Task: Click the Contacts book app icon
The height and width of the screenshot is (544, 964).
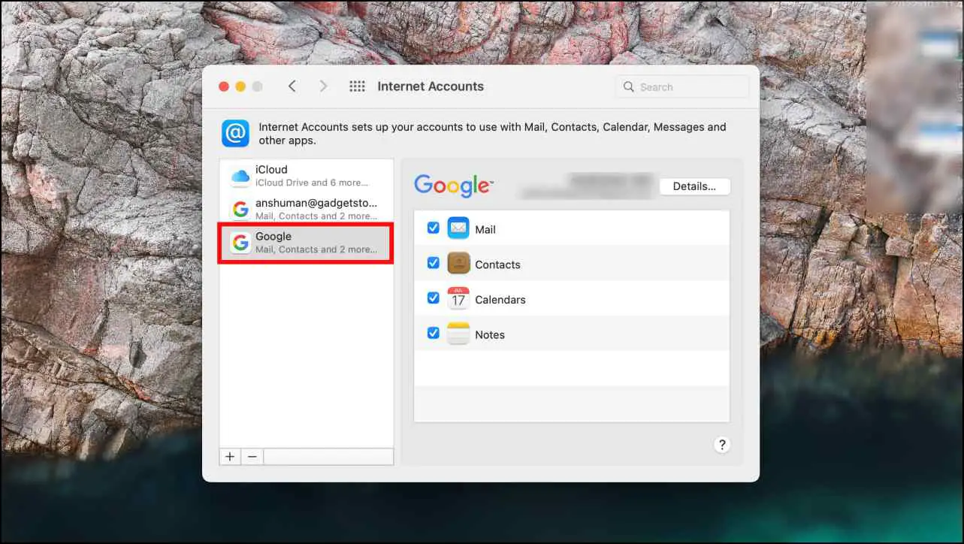Action: [x=458, y=263]
